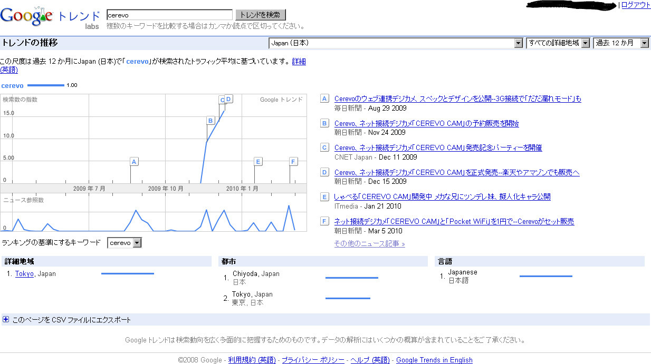
Task: Click news list label icon D
Action: click(x=325, y=172)
